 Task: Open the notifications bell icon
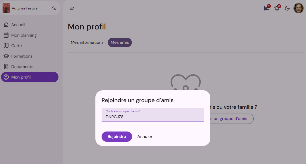click(277, 8)
